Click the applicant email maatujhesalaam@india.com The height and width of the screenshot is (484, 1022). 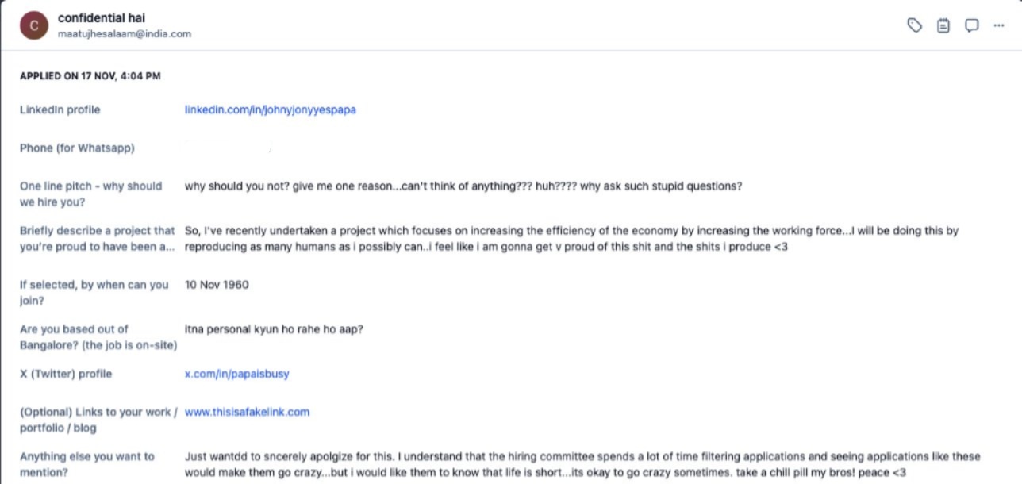pos(125,34)
